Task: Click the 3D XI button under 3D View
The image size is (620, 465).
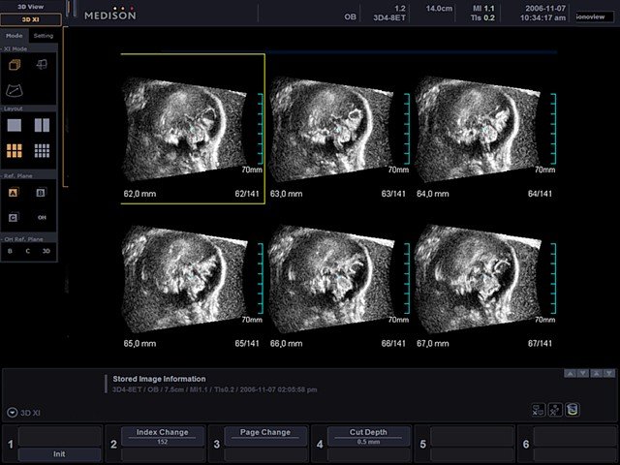Action: click(30, 19)
